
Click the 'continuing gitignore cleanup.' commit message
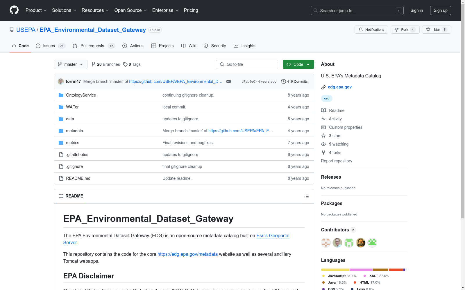click(x=188, y=95)
